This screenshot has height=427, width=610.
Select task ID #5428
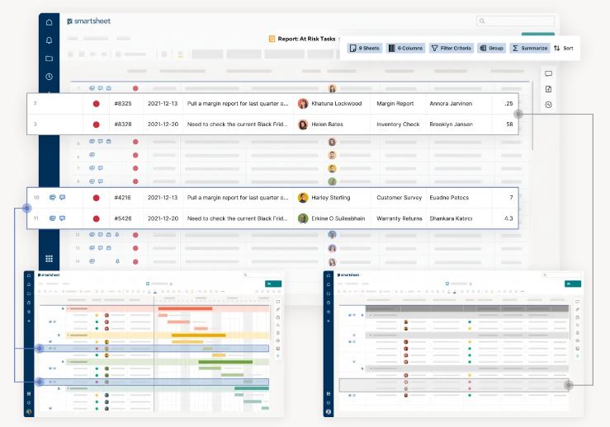123,218
